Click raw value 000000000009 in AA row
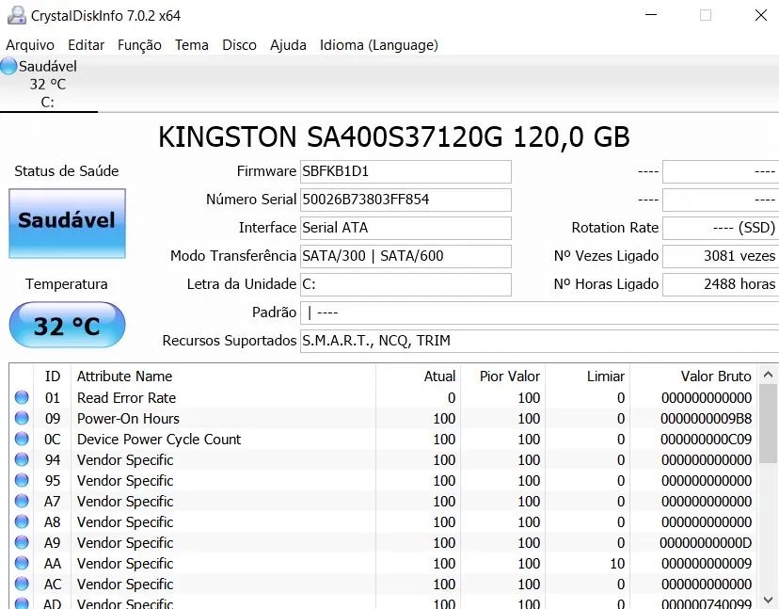Screen dimensions: 779x609 706,564
